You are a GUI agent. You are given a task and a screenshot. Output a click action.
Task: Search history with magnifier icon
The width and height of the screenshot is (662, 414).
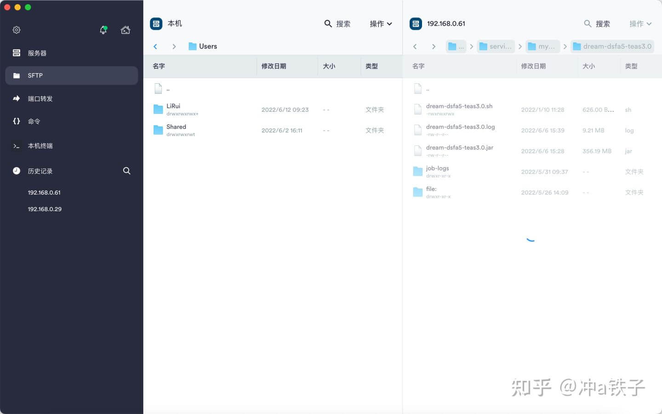(127, 171)
